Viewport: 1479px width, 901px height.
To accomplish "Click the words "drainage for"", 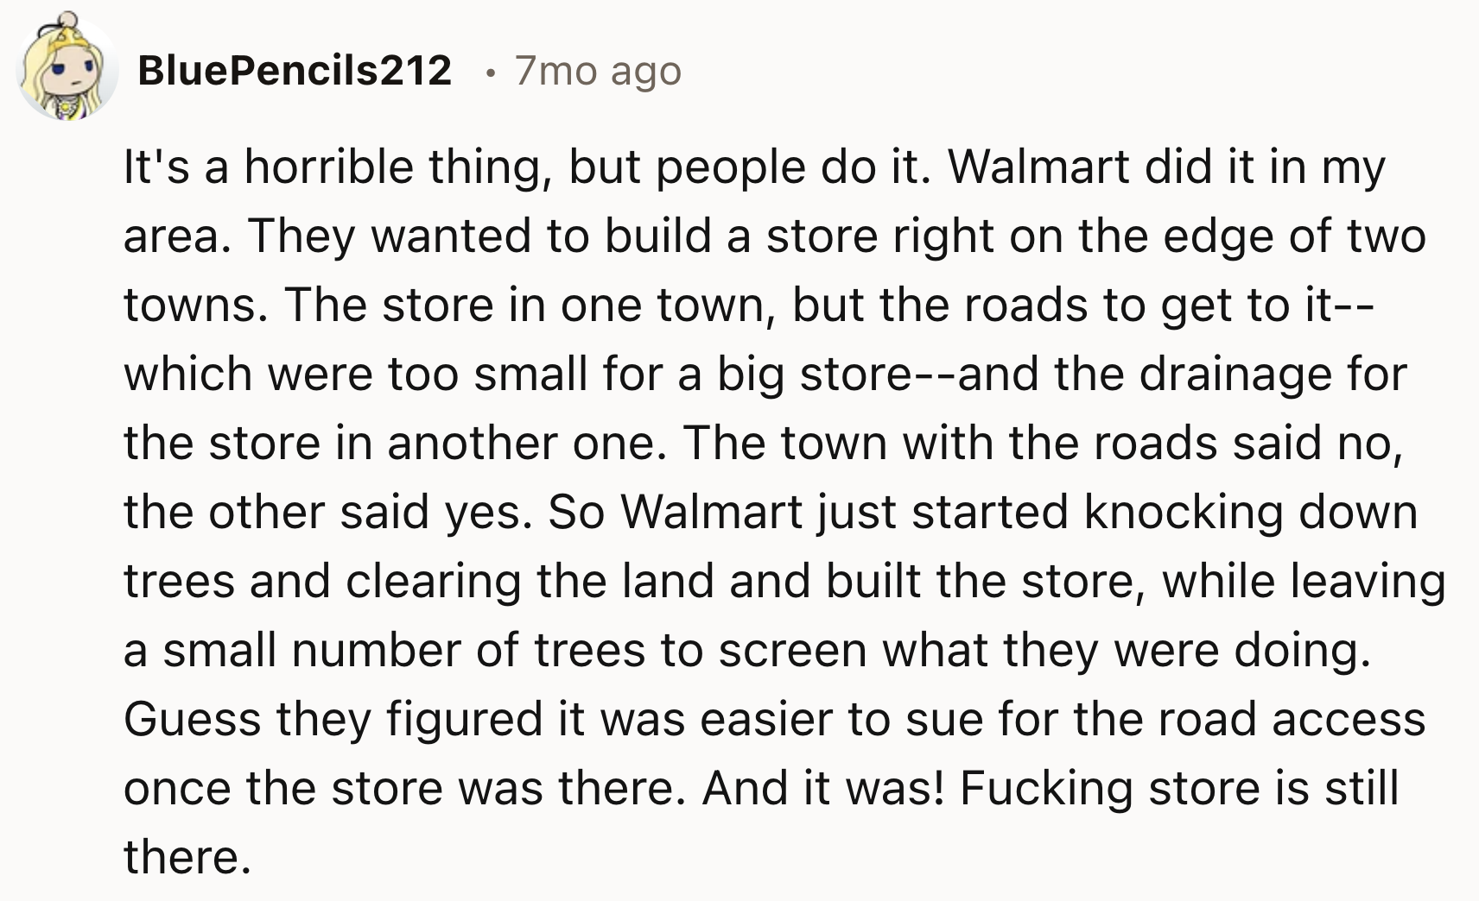I will click(x=1273, y=374).
